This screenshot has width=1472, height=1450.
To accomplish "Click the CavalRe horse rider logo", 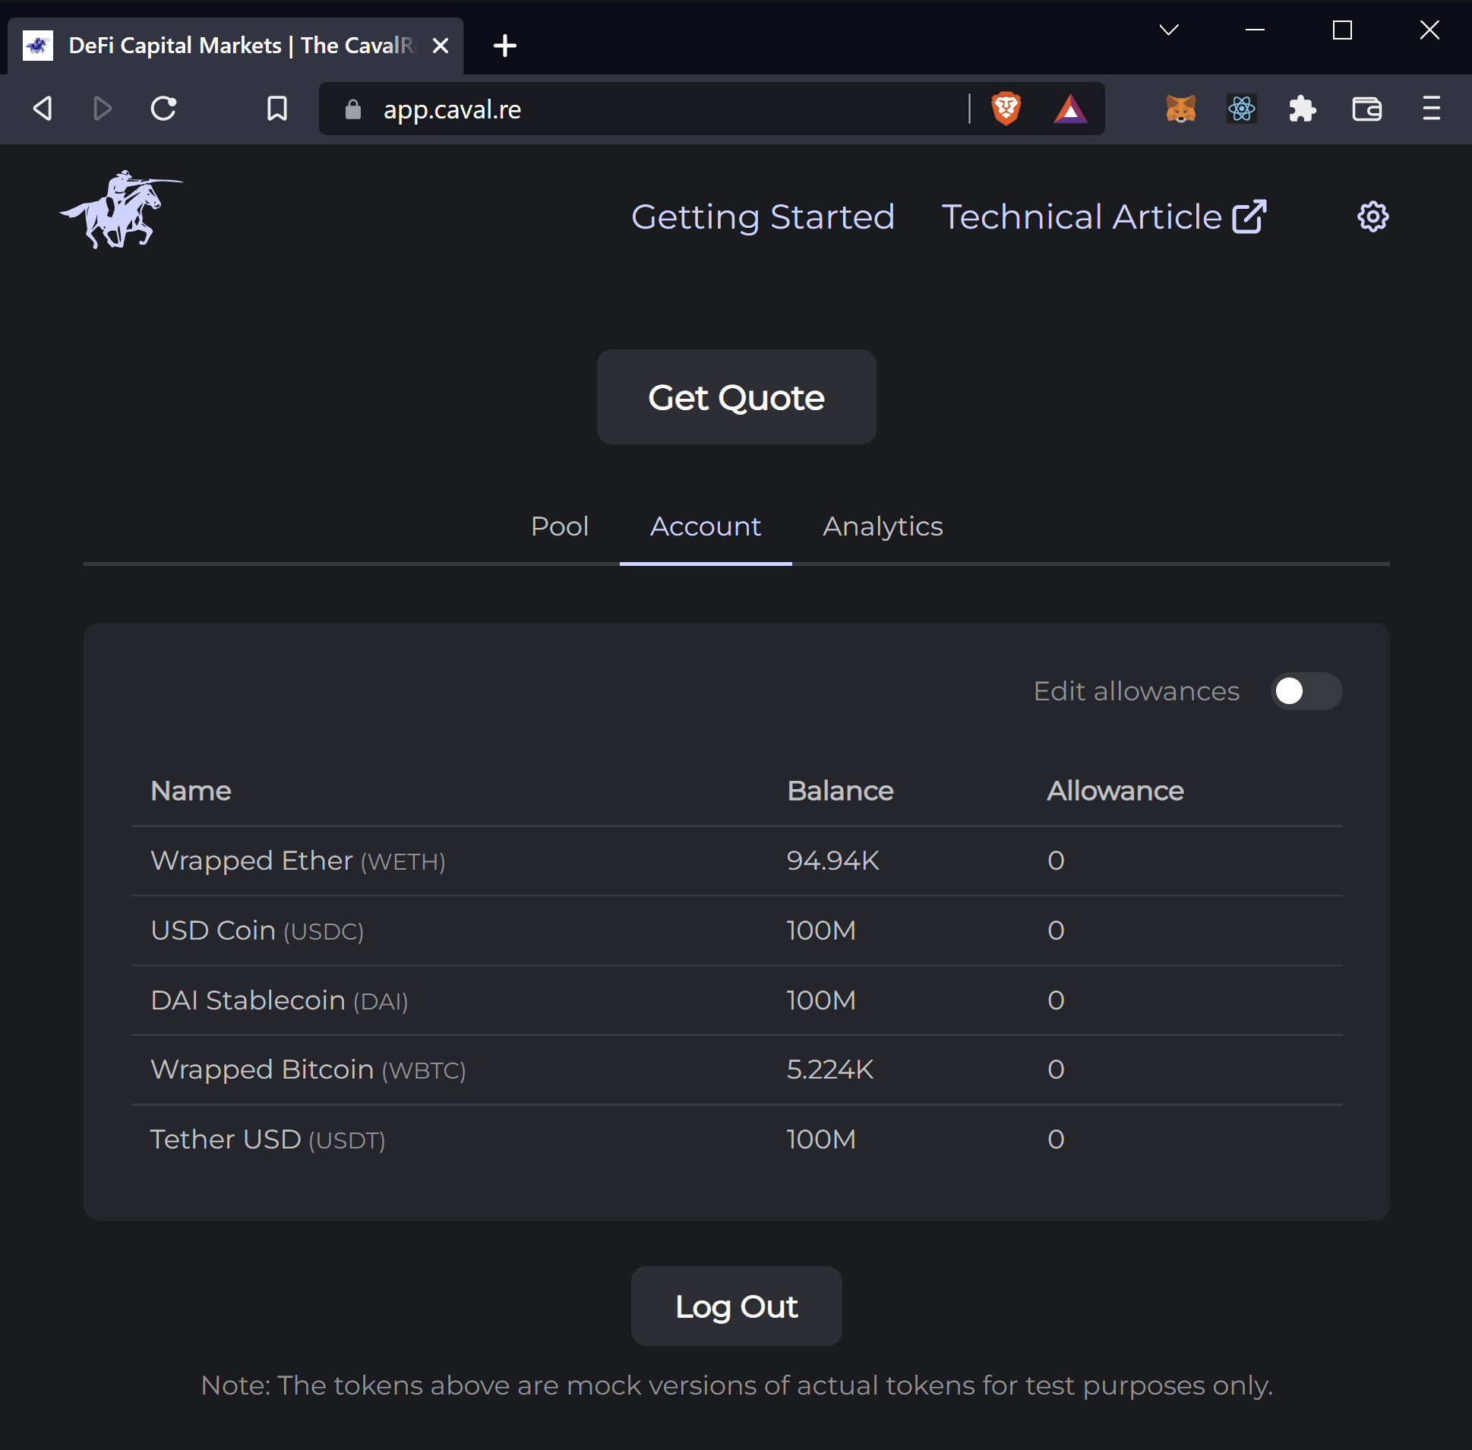I will coord(122,210).
